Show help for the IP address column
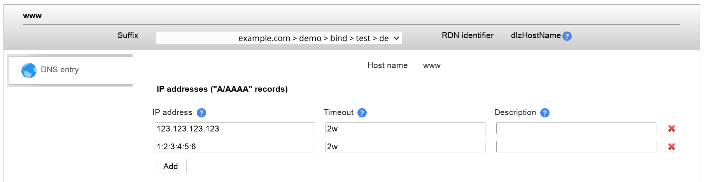 coord(201,113)
